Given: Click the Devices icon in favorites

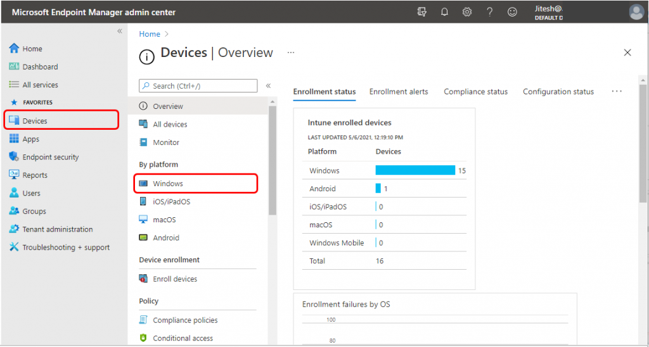Looking at the screenshot, I should (x=14, y=121).
